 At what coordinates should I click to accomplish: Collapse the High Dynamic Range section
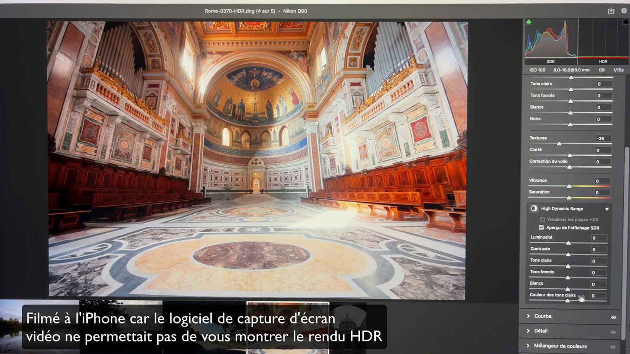point(607,209)
